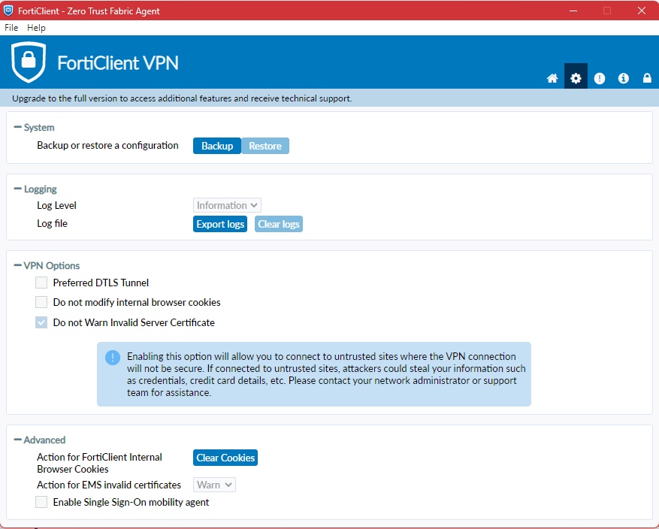Uncheck Do not Warn Invalid Server Certificate
This screenshot has height=529, width=659.
click(x=41, y=322)
